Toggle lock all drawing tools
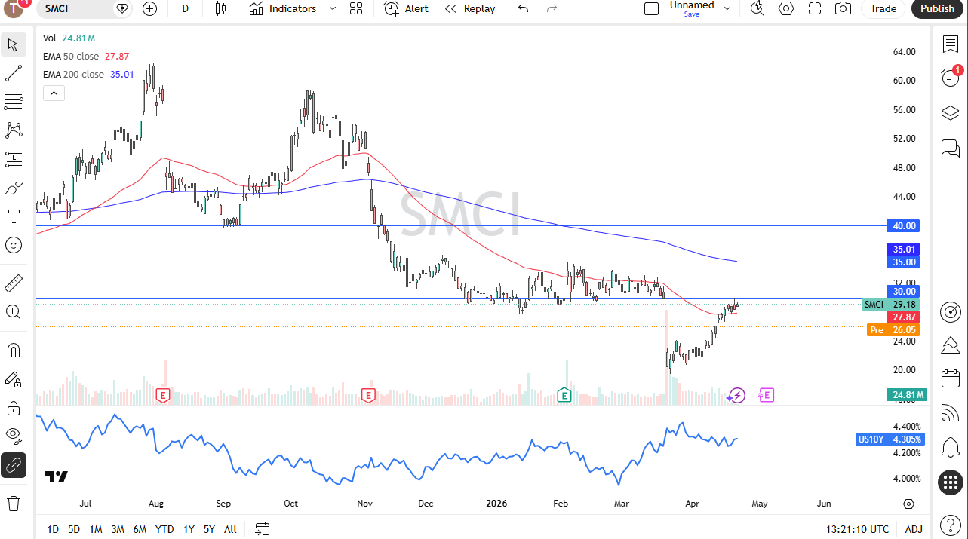The width and height of the screenshot is (968, 539). (x=14, y=408)
